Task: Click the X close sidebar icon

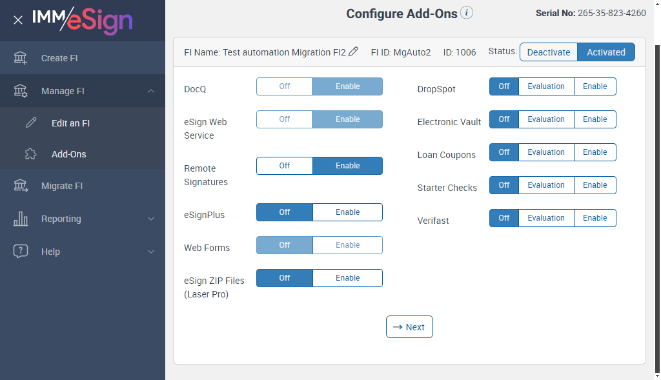Action: [x=18, y=20]
